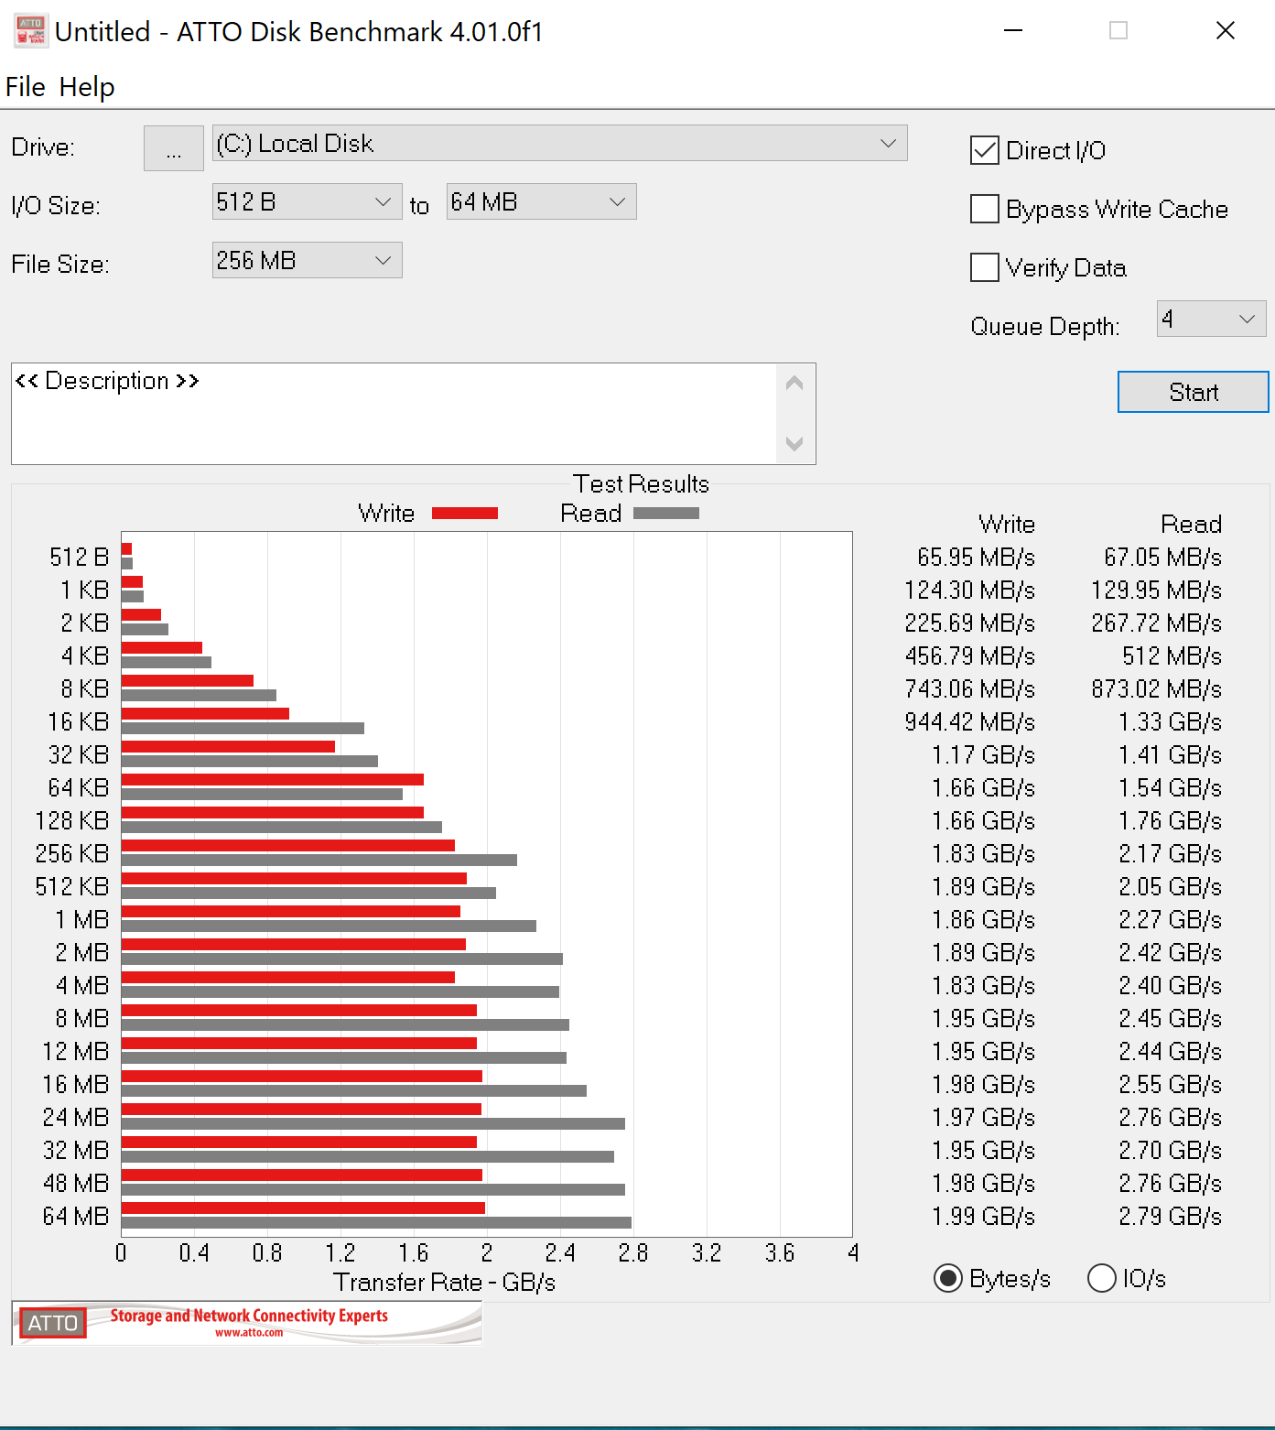This screenshot has height=1430, width=1275.
Task: Click the Queue Depth label
Action: [1045, 327]
